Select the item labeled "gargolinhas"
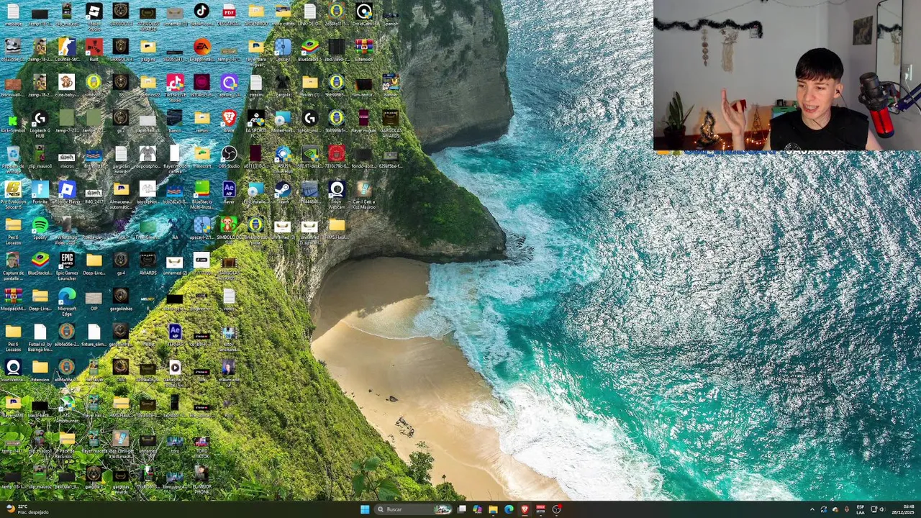The height and width of the screenshot is (518, 921). (x=121, y=299)
